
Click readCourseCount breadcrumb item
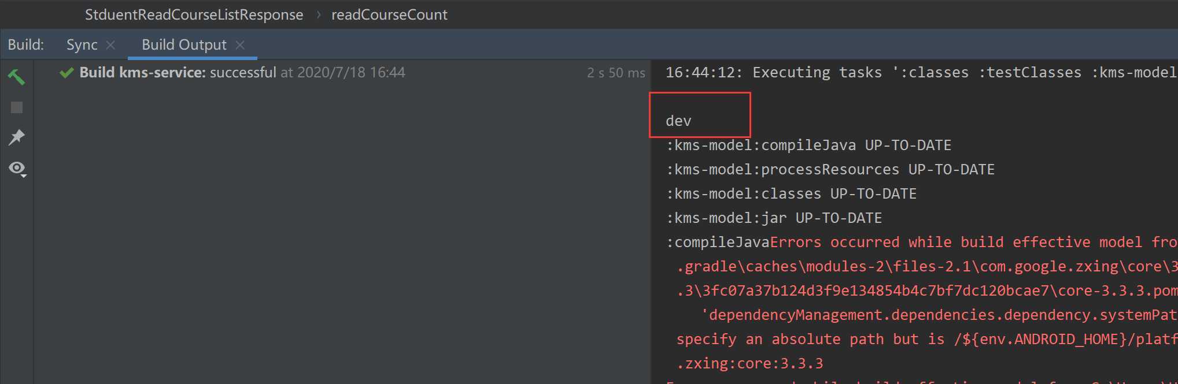389,14
